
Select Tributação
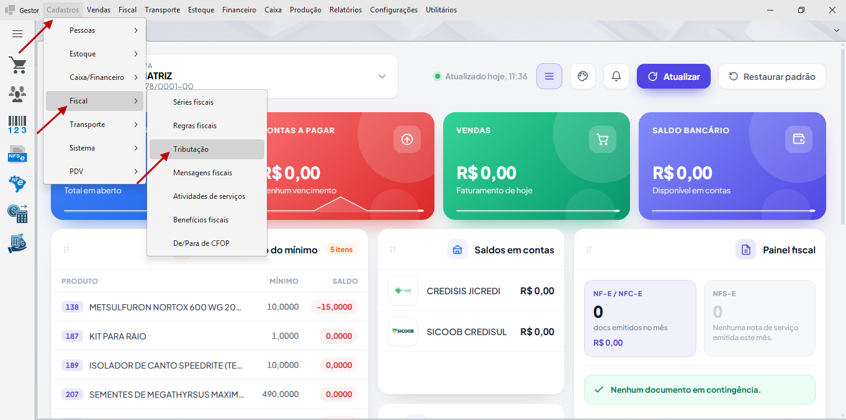click(x=207, y=149)
